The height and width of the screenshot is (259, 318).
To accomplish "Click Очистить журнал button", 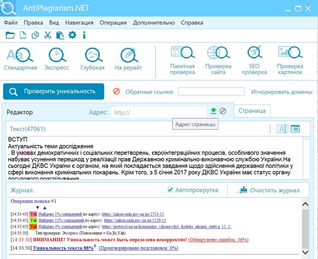I will pos(268,190).
